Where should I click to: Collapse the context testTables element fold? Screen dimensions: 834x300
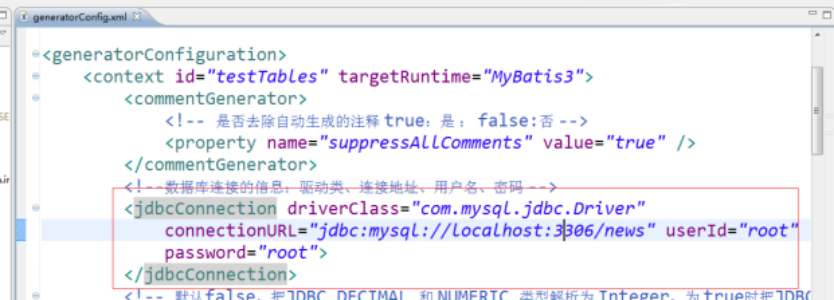(36, 76)
